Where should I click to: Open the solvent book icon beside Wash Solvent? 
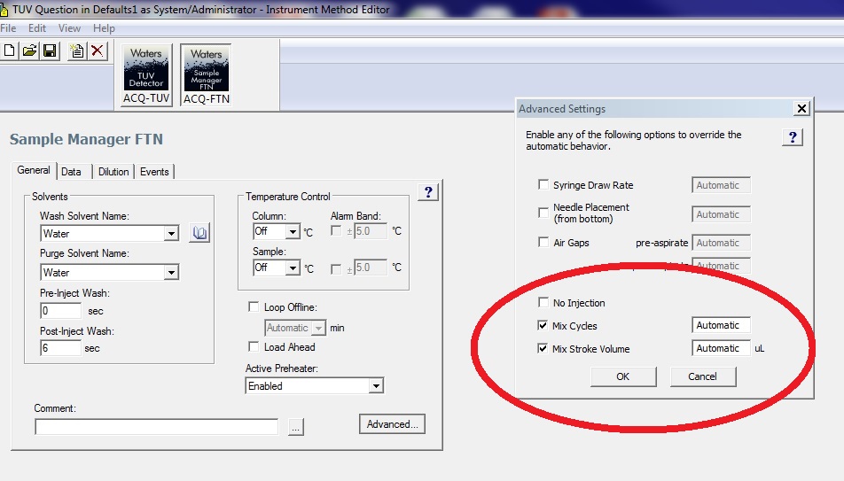tap(199, 233)
